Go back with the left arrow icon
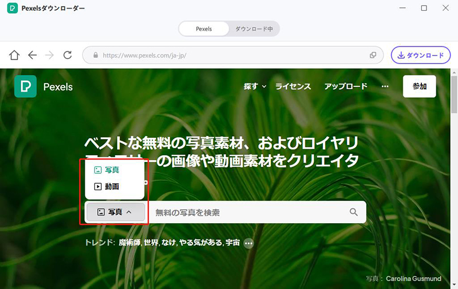 coord(32,55)
